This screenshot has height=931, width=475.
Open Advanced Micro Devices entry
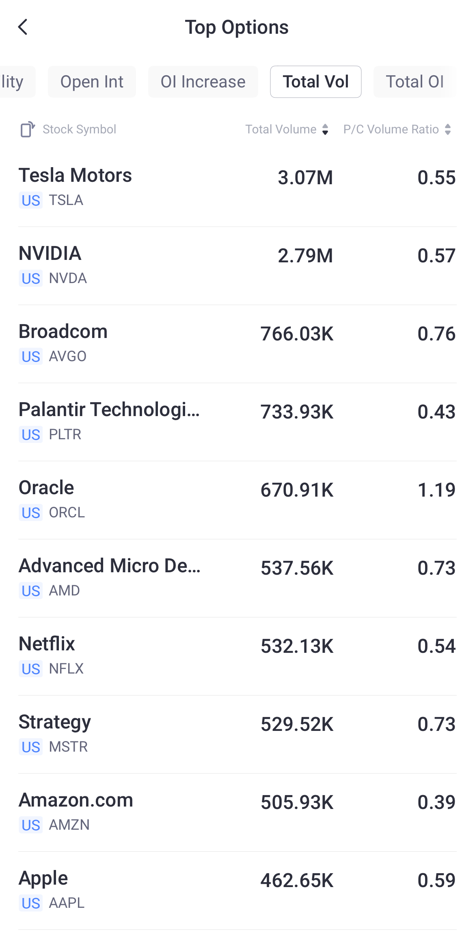(237, 578)
